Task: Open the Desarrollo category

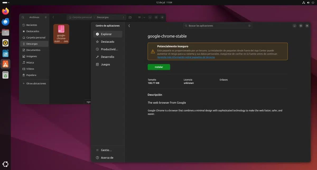Action: click(x=108, y=57)
